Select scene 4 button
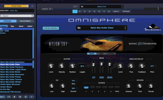The width and height of the screenshot is (163, 100). pos(105,88)
